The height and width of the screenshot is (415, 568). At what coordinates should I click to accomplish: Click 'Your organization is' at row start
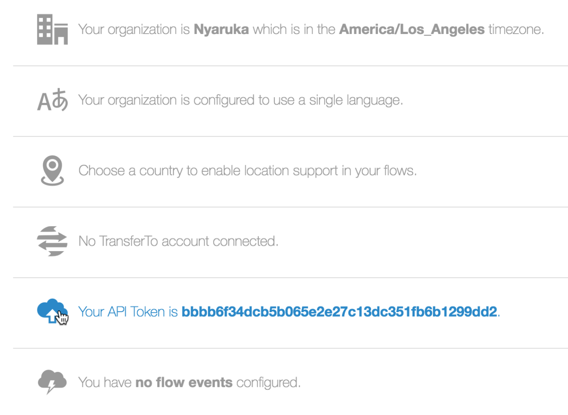tap(134, 30)
